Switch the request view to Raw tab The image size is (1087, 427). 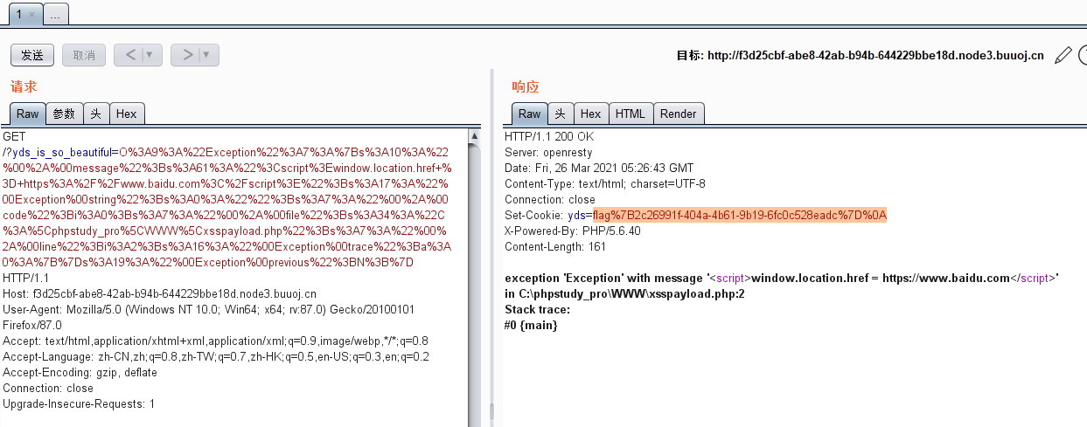27,114
